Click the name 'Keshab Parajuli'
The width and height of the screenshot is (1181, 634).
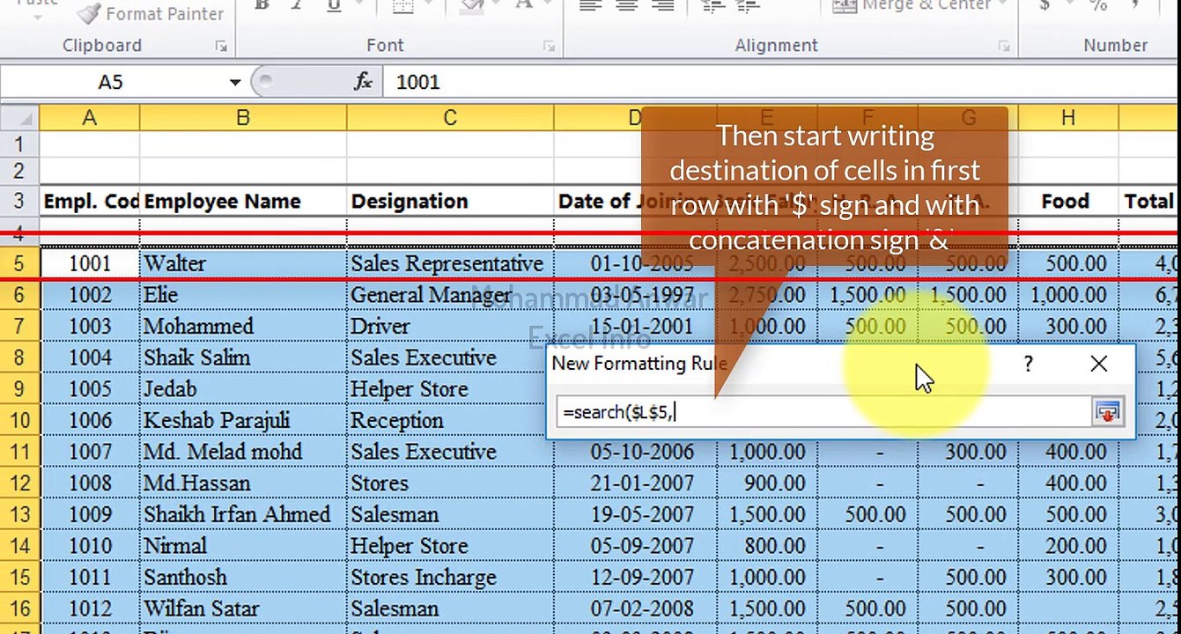pyautogui.click(x=217, y=420)
